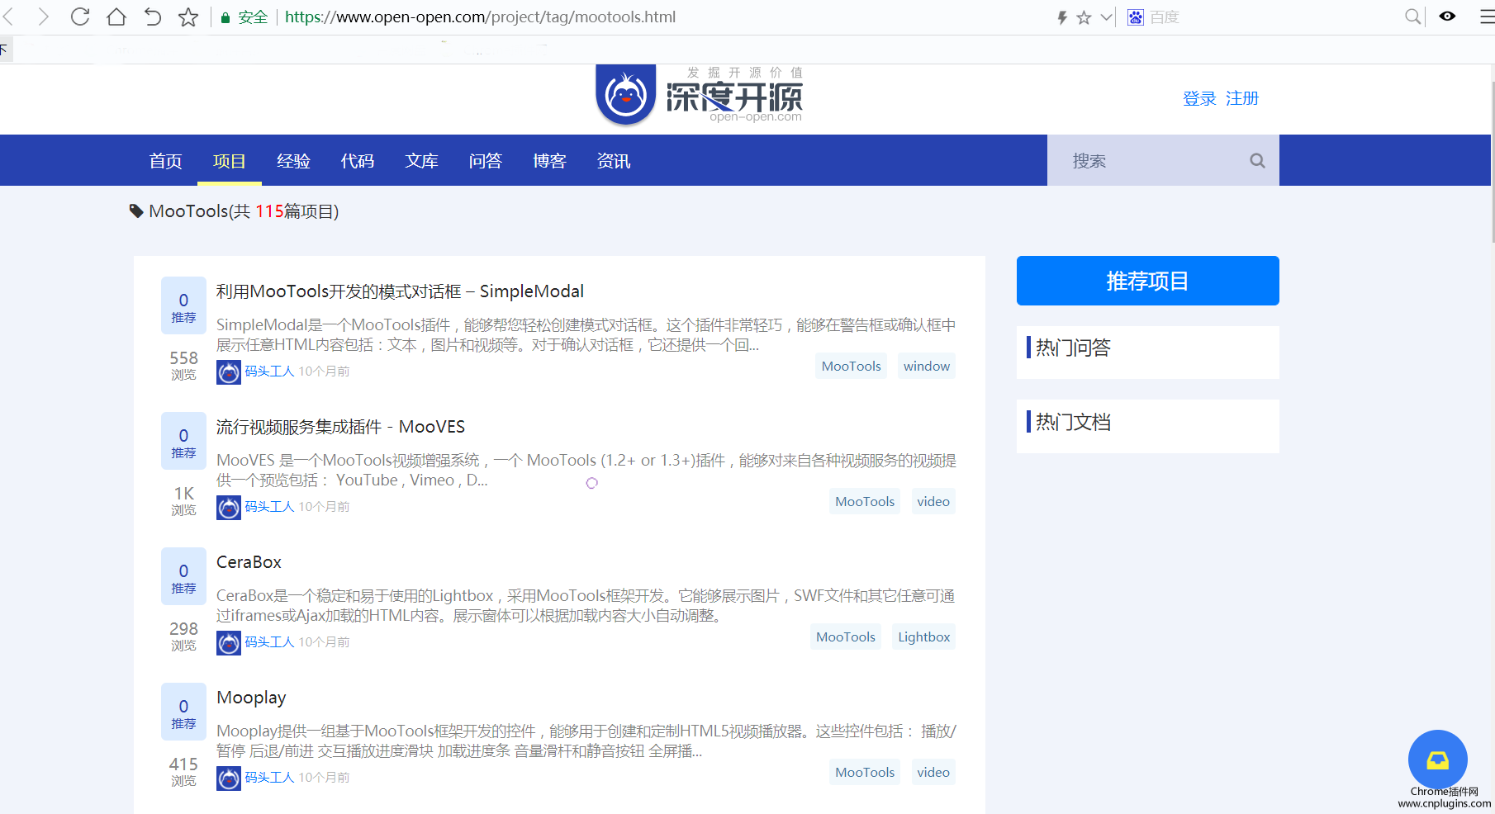Click 码头工人 author link under CeraBox
This screenshot has height=814, width=1495.
269,642
